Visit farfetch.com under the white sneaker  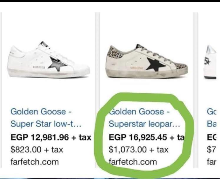[x=34, y=162]
